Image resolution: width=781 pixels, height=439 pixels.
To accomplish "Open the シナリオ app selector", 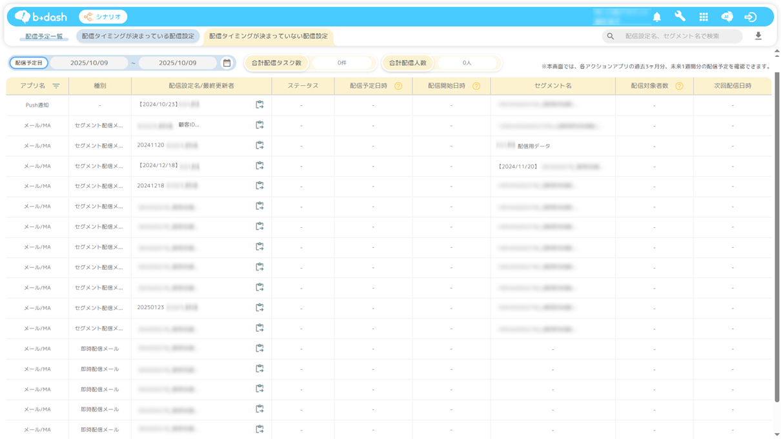I will pyautogui.click(x=103, y=17).
